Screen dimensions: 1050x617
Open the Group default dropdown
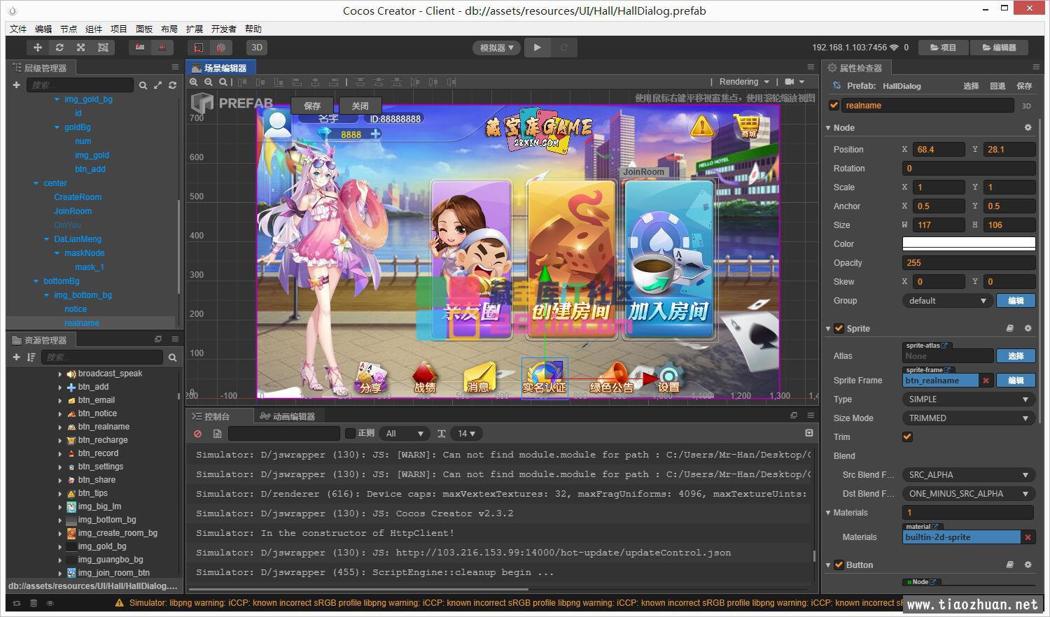click(x=947, y=301)
